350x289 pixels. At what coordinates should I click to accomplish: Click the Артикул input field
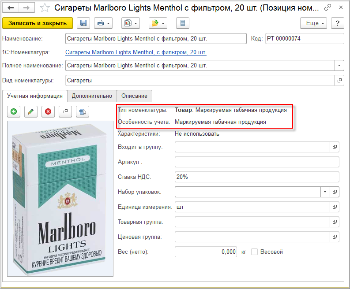(x=257, y=162)
